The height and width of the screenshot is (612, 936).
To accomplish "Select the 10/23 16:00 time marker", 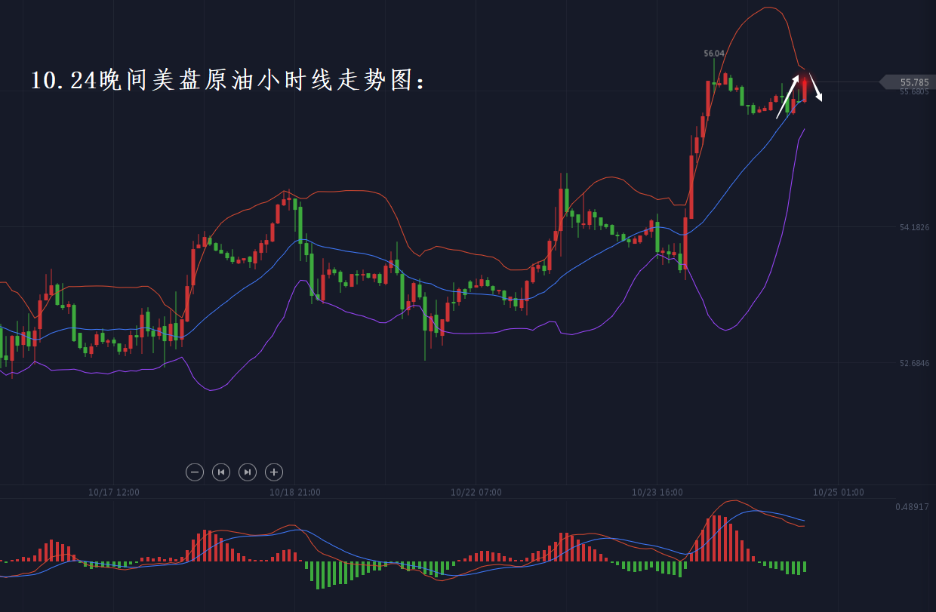I will 657,492.
